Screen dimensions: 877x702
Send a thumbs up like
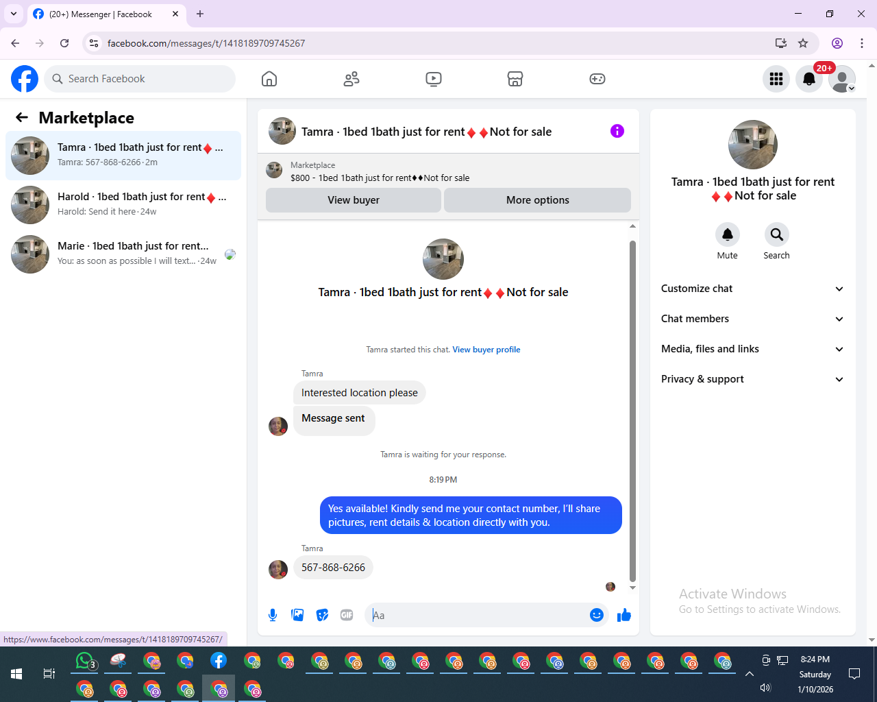[624, 615]
